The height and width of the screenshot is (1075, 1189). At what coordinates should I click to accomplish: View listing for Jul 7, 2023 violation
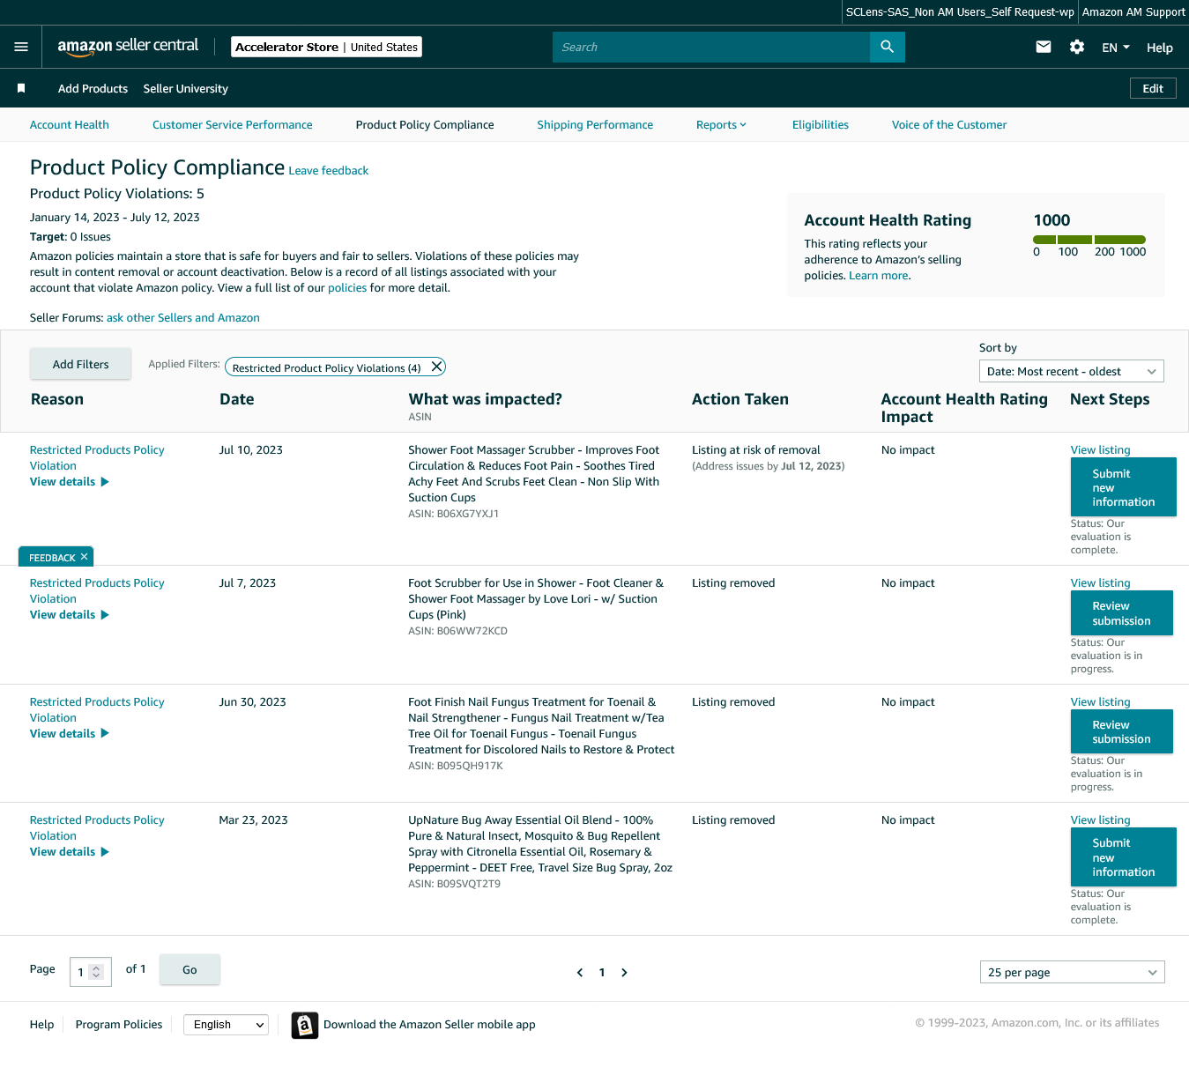[1100, 583]
